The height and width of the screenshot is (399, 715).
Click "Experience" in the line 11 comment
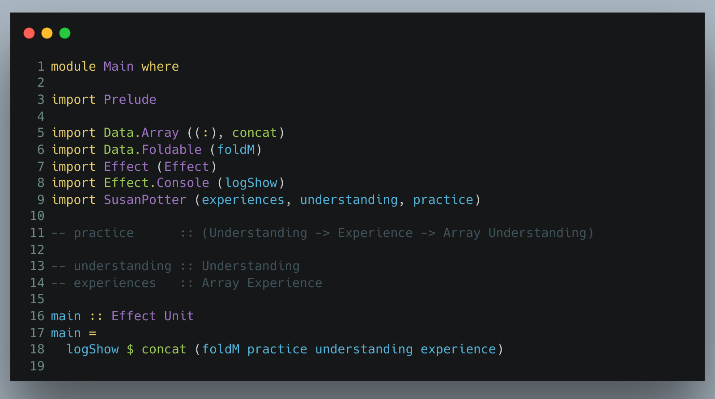click(375, 233)
